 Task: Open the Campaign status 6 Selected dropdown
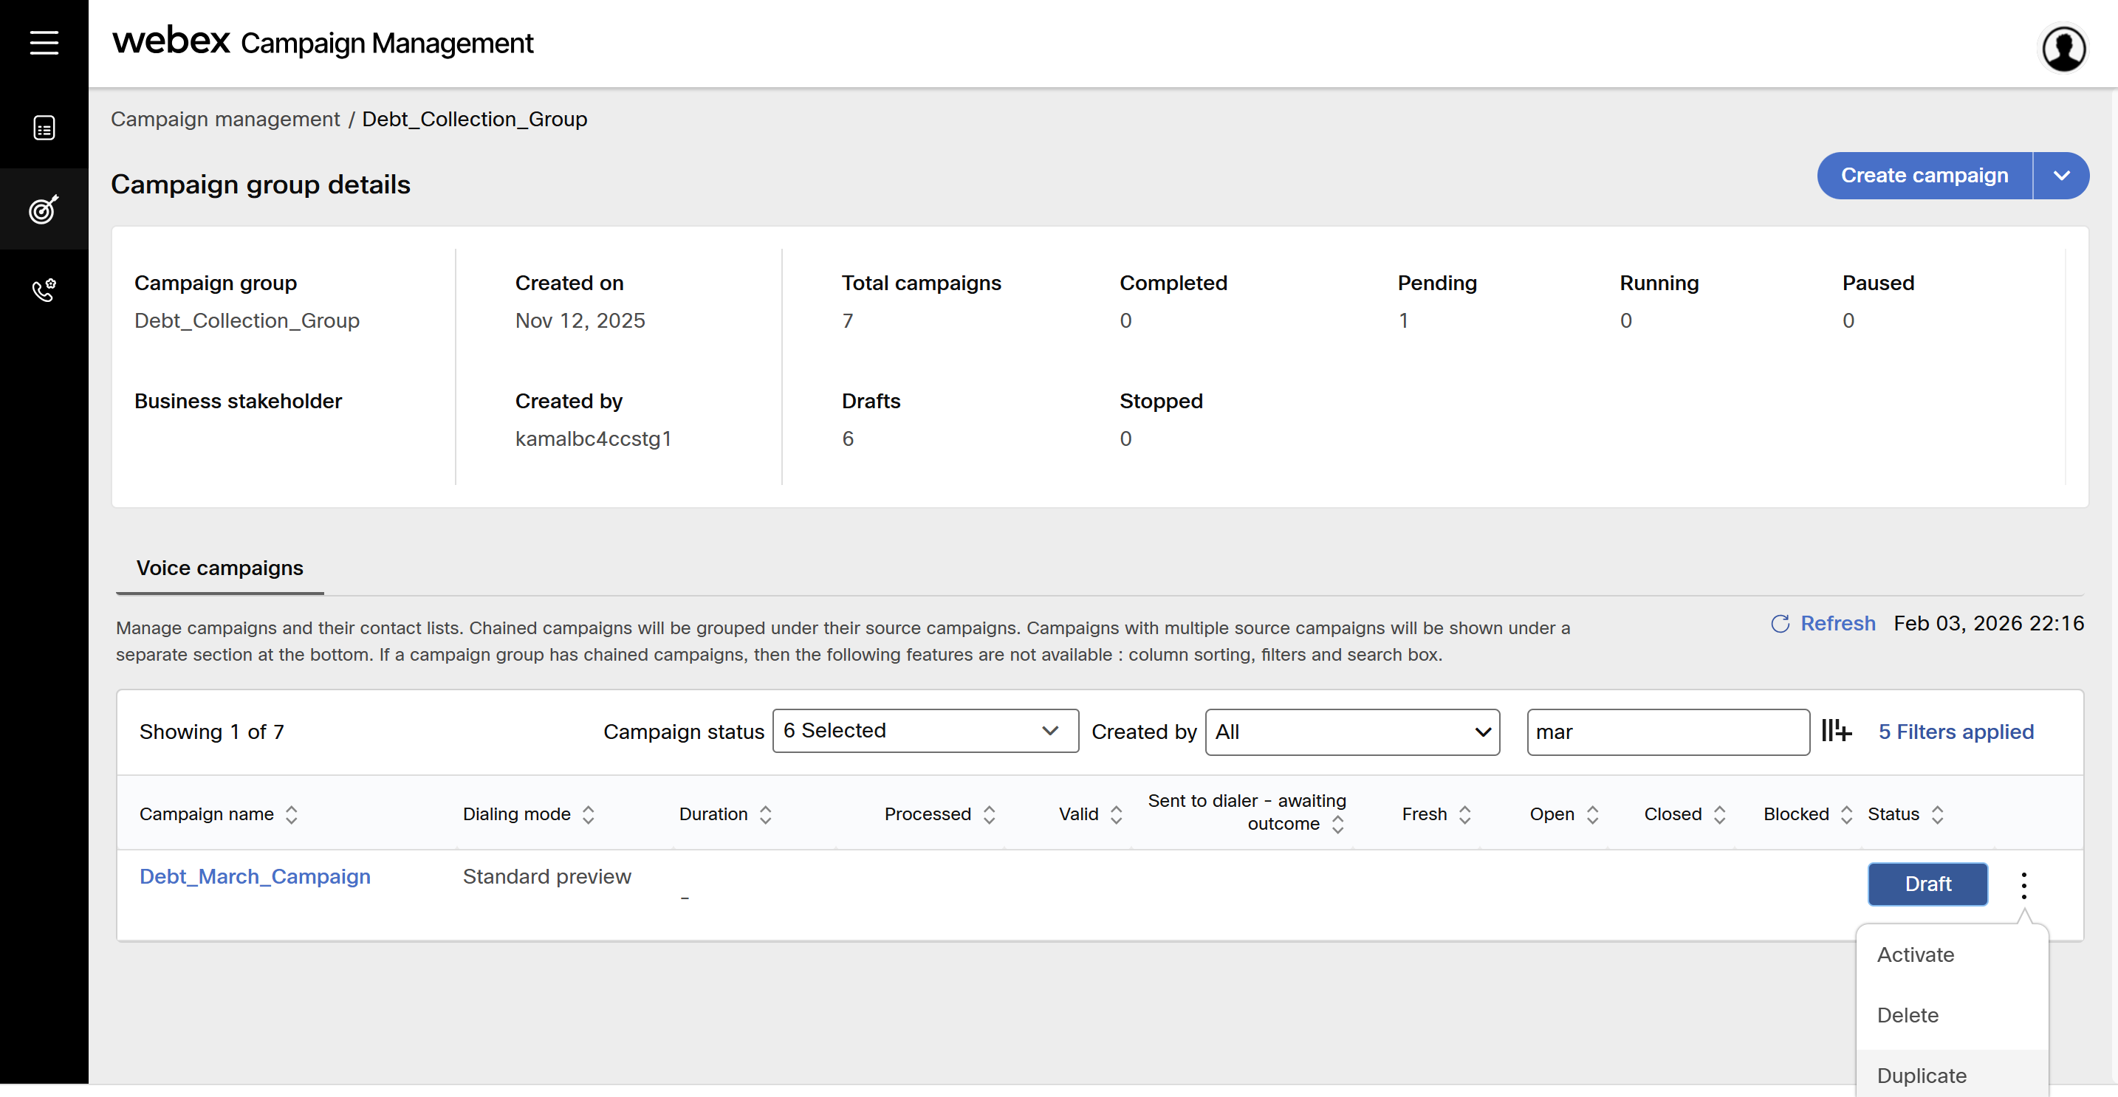pos(925,731)
